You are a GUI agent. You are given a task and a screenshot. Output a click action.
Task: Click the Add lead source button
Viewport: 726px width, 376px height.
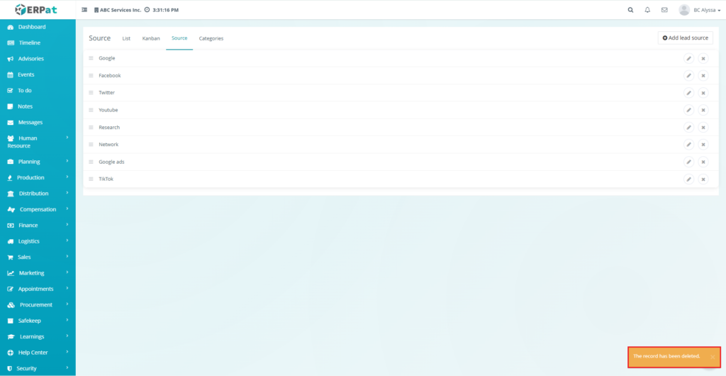pos(685,38)
